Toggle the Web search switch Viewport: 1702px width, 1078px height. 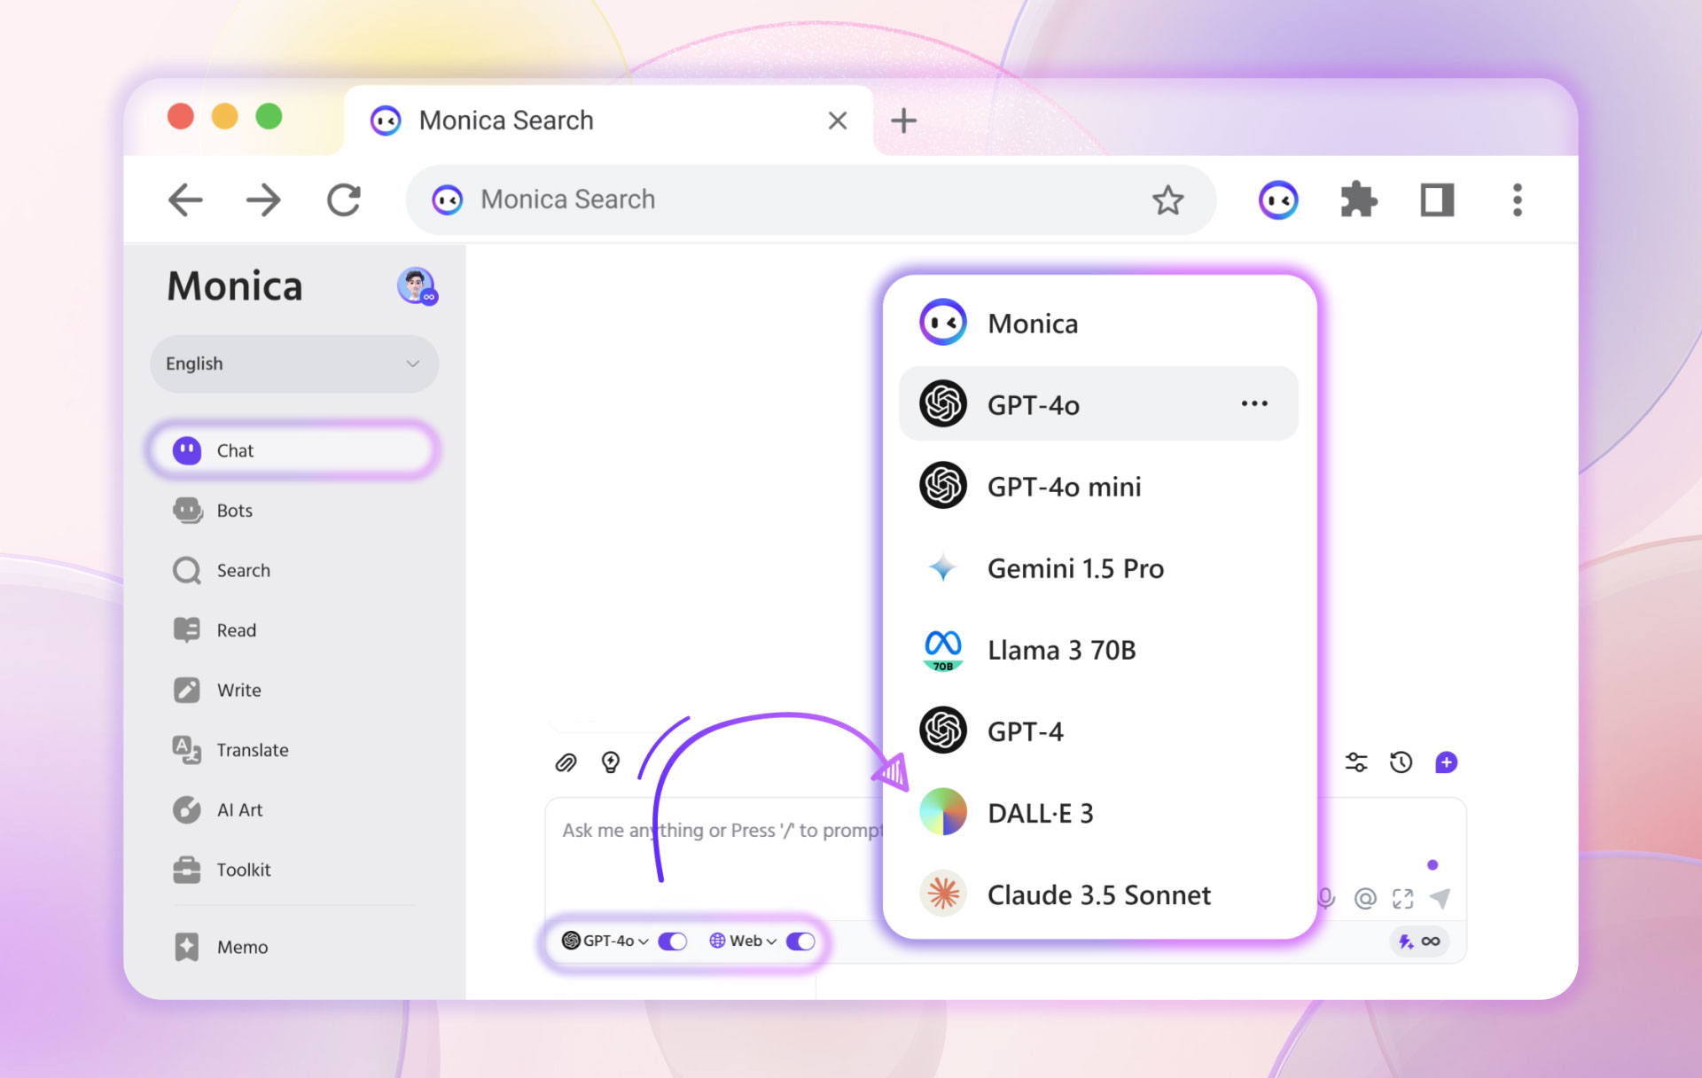click(x=800, y=941)
